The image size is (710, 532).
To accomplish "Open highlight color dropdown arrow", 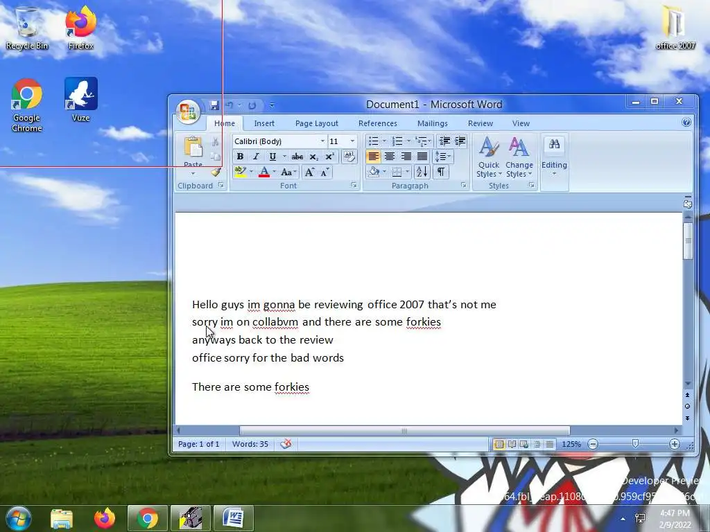I will [251, 172].
